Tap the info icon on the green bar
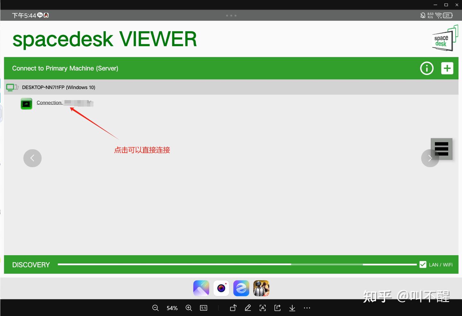462x316 pixels. pos(427,68)
